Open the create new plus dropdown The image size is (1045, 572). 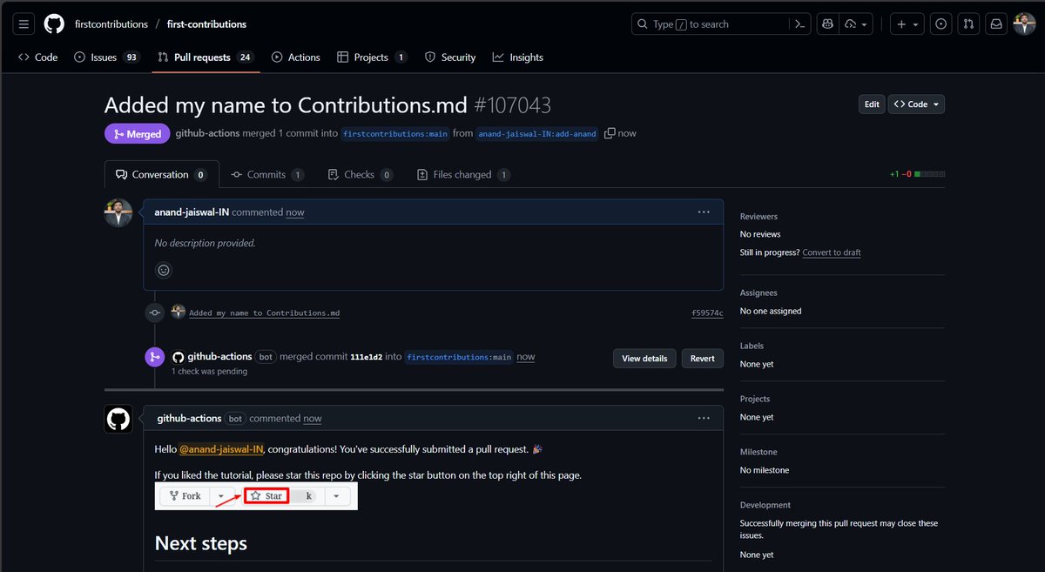pos(907,24)
